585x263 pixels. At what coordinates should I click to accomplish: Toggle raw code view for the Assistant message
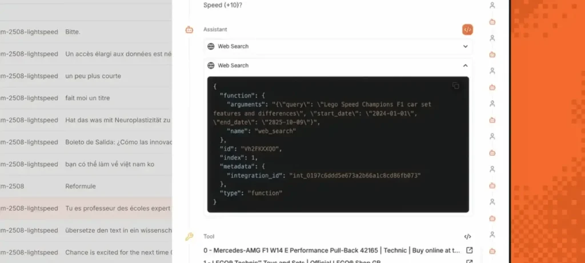[467, 29]
